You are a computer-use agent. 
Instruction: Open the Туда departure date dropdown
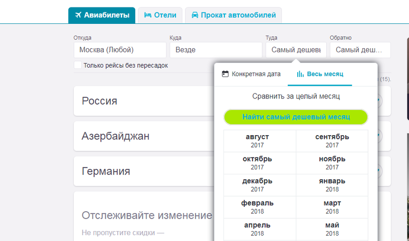pyautogui.click(x=296, y=50)
